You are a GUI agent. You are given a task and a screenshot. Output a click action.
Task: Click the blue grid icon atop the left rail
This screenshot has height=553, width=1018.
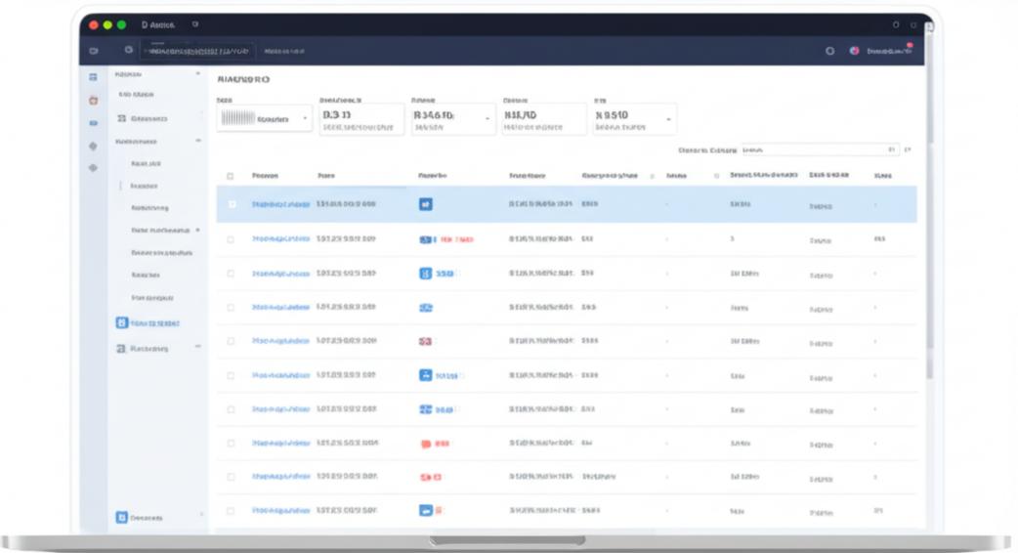(93, 76)
